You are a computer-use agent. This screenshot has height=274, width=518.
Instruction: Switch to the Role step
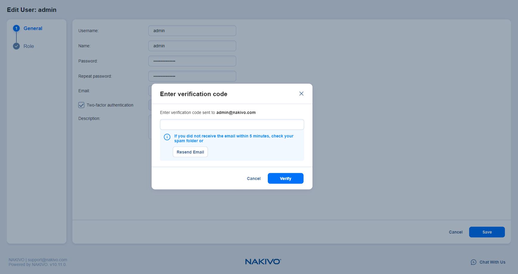pos(29,46)
